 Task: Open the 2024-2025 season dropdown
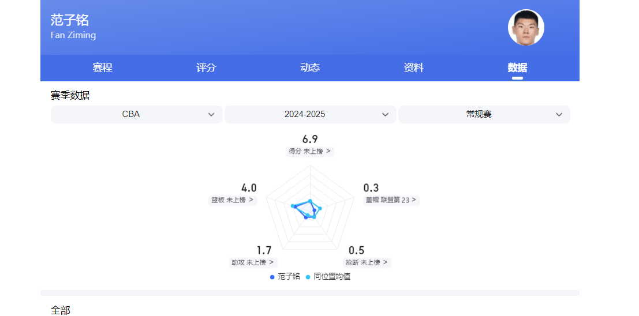(310, 114)
